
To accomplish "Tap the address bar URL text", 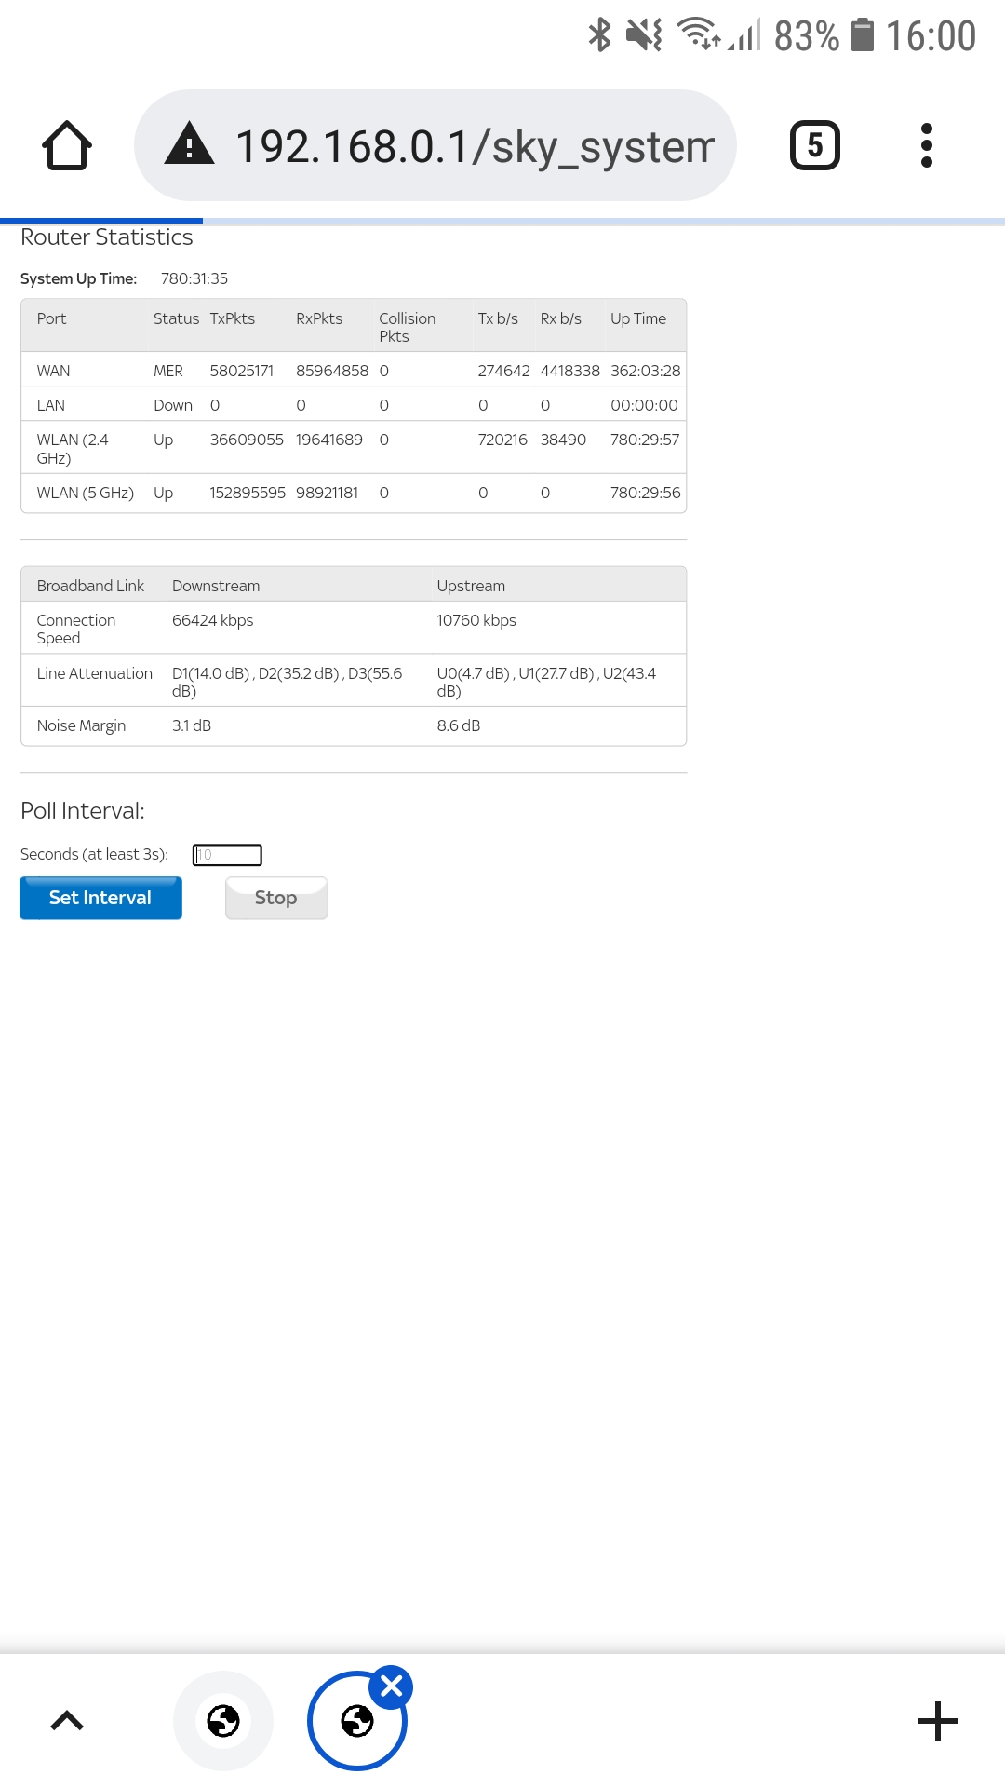I will pos(475,146).
